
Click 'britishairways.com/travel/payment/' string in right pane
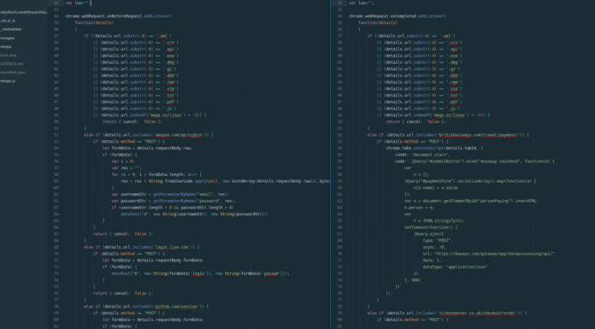click(x=478, y=135)
